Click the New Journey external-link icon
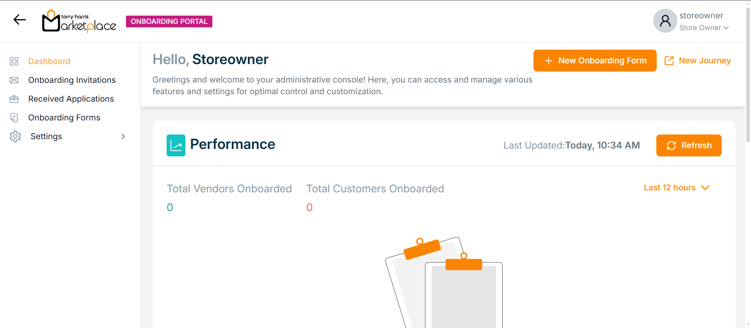Screen dimensions: 751x328 click(669, 61)
